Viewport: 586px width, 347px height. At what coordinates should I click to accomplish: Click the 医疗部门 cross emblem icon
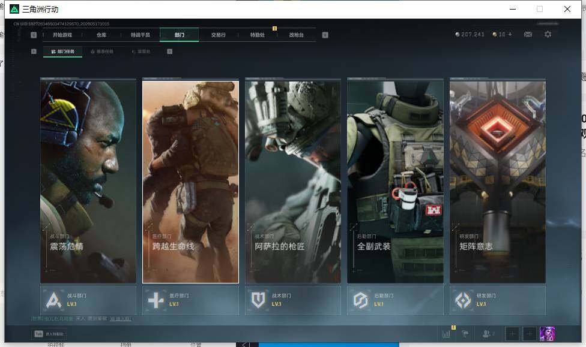coord(156,300)
